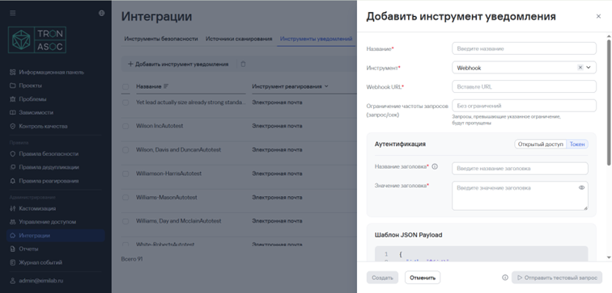Screen dimensions: 612x293
Task: Open Контроль качества in the sidebar
Action: pos(43,126)
